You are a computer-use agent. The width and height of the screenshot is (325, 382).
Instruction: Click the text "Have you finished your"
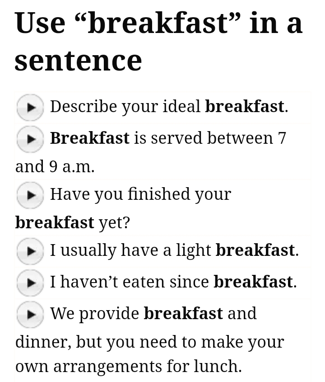pyautogui.click(x=140, y=194)
